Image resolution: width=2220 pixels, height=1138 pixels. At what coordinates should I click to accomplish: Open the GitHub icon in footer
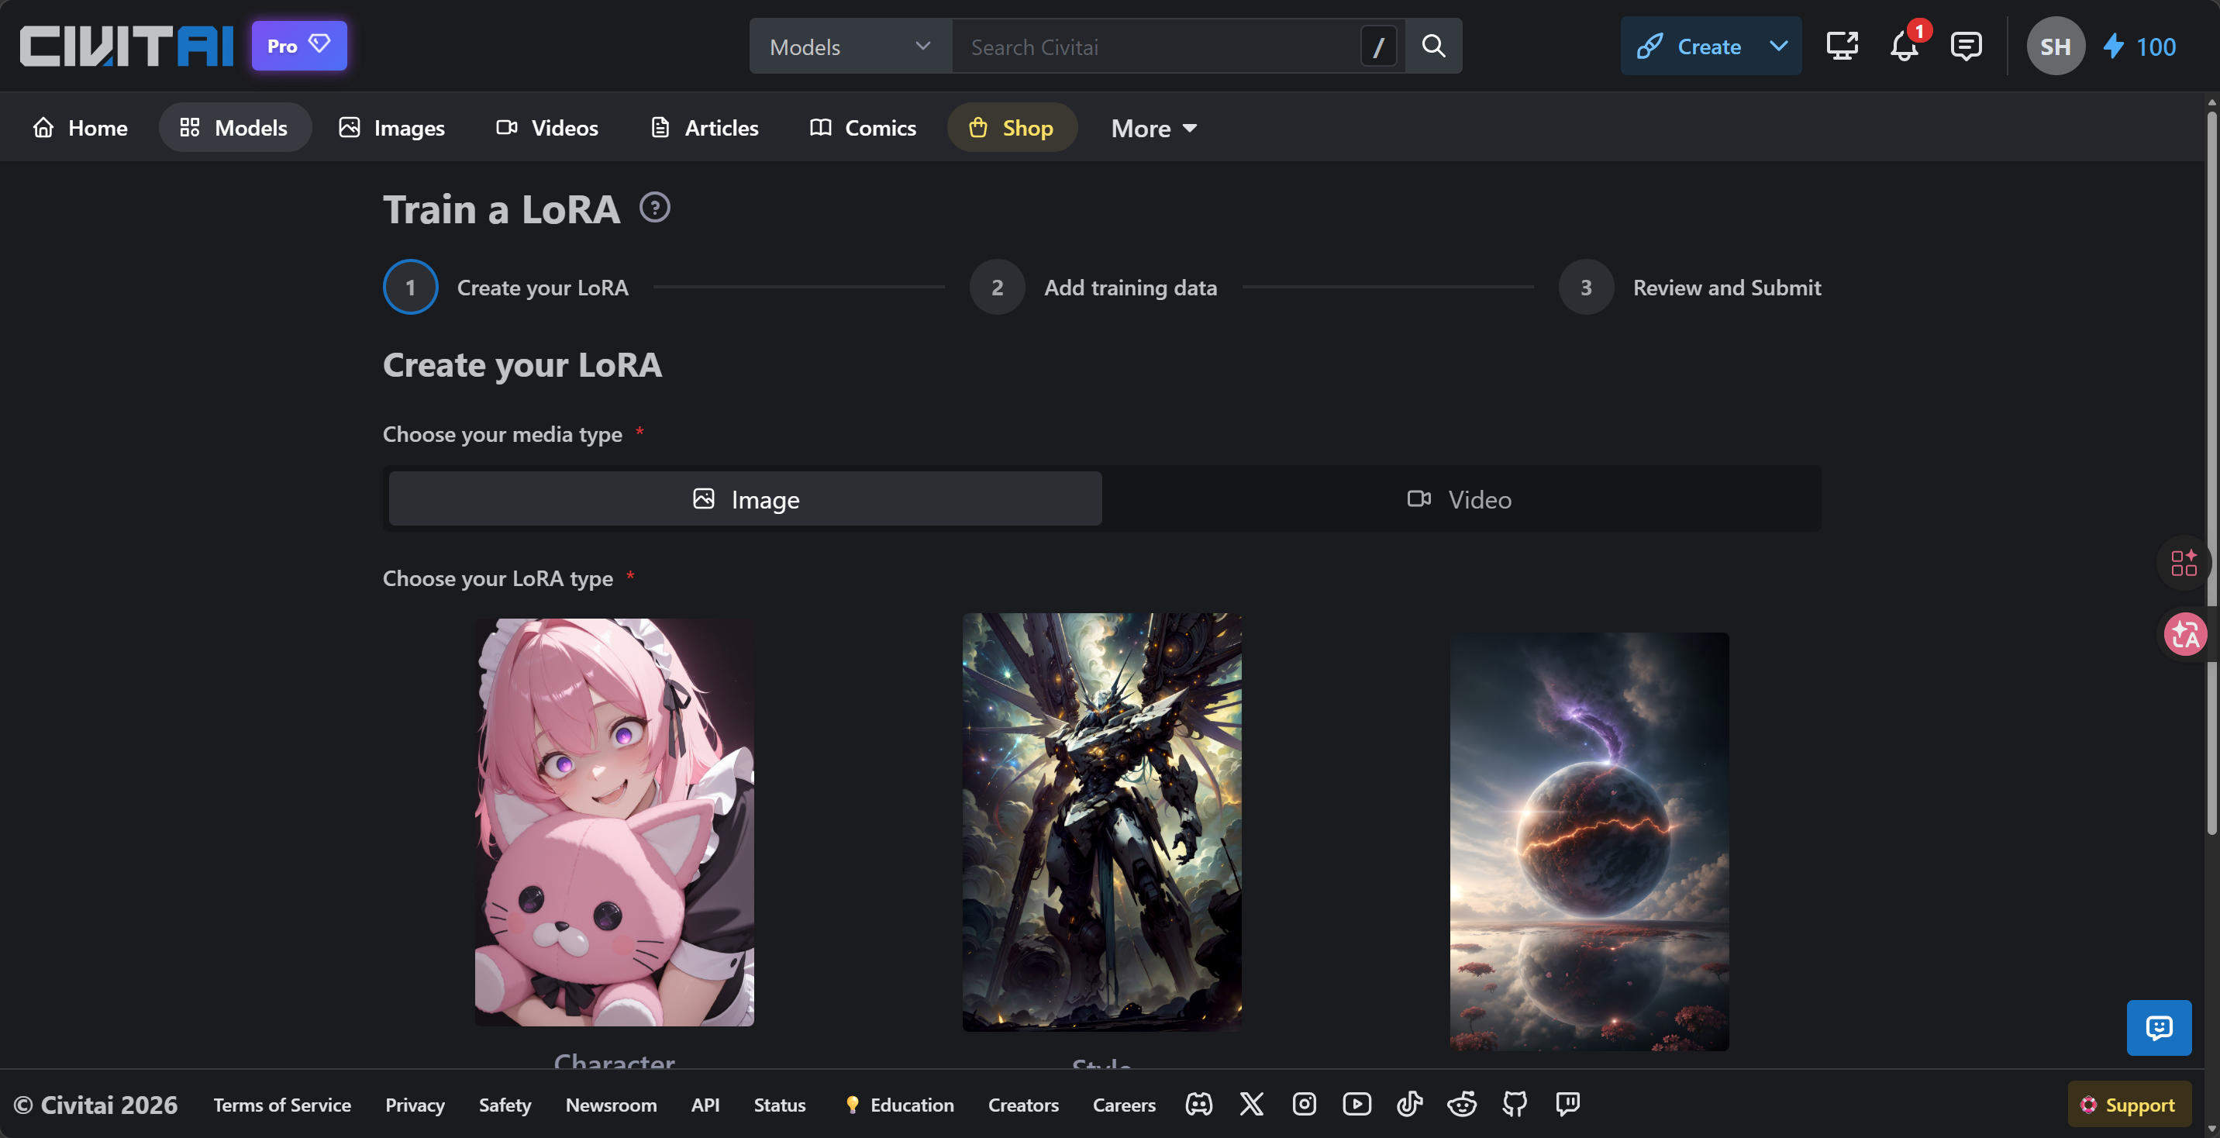pos(1514,1105)
